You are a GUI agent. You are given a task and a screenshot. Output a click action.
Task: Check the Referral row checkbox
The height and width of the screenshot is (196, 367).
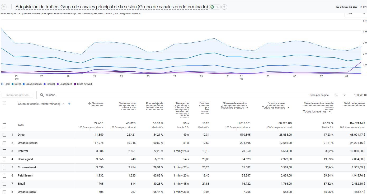(x=4, y=151)
